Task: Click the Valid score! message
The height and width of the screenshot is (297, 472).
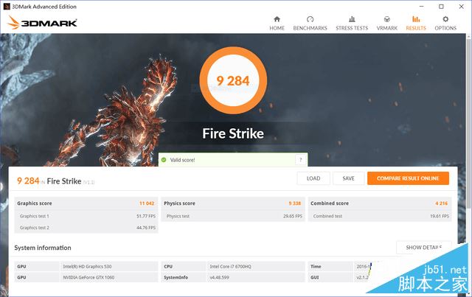Action: [x=182, y=160]
